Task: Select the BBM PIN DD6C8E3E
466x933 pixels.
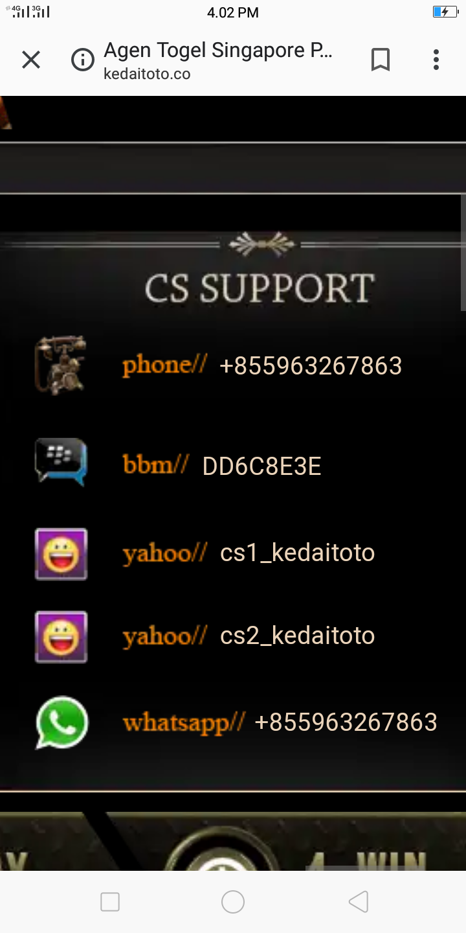Action: tap(261, 466)
